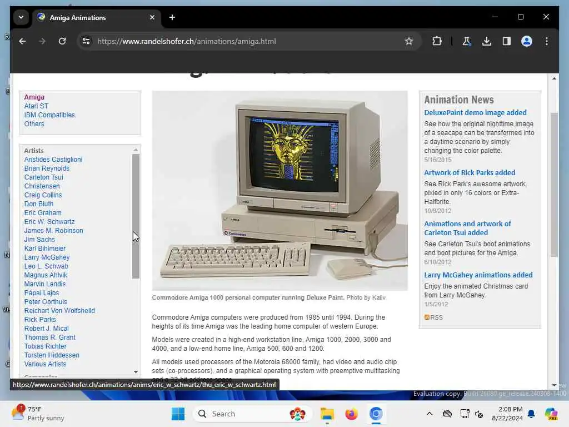Open the Extensions puzzle icon

click(x=437, y=41)
